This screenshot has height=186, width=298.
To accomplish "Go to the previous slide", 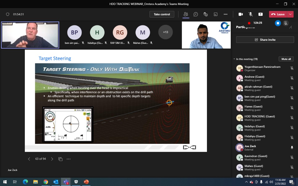I will (x=29, y=159).
